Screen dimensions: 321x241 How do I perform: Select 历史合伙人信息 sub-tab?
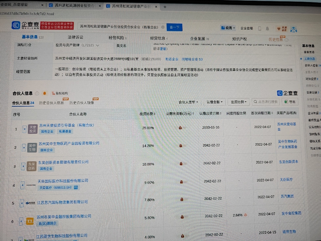(51, 103)
